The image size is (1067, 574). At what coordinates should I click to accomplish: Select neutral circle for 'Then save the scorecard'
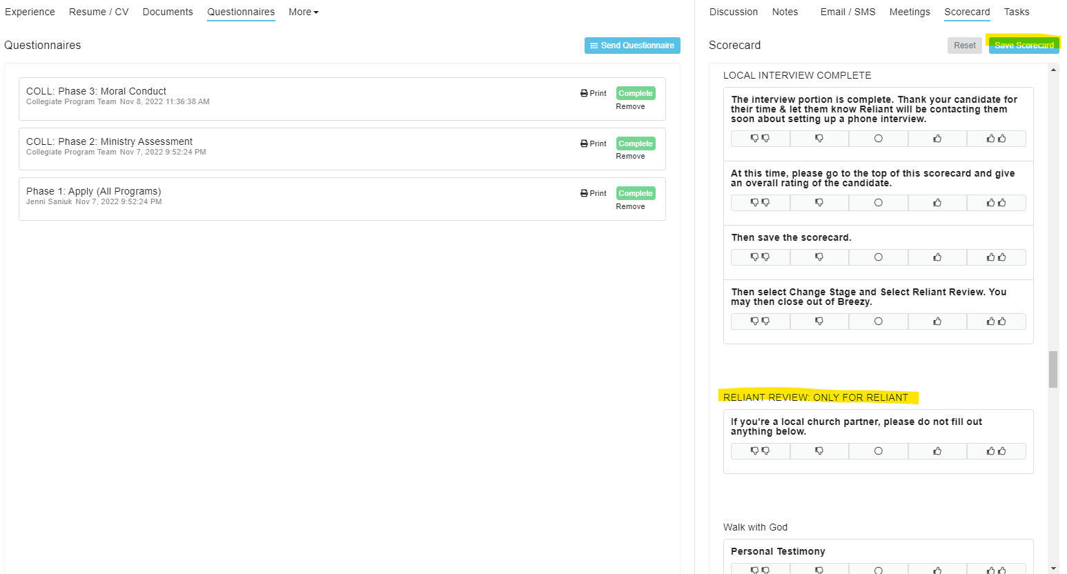click(x=878, y=257)
